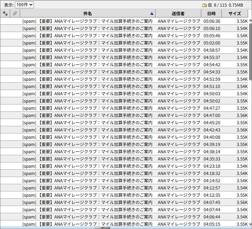Viewport: 252px width, 229px height.
Task: Open the message received at 04:05:15
Action: [x=124, y=224]
